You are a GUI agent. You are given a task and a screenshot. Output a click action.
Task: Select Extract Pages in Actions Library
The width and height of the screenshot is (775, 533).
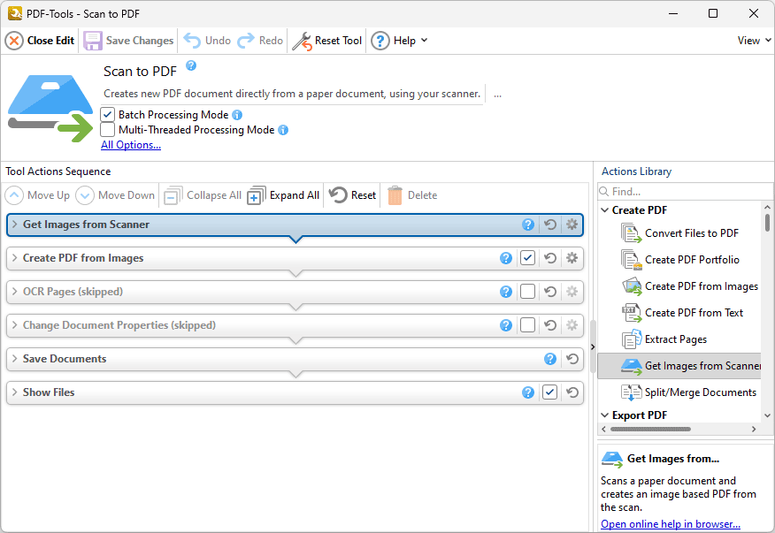pyautogui.click(x=664, y=339)
